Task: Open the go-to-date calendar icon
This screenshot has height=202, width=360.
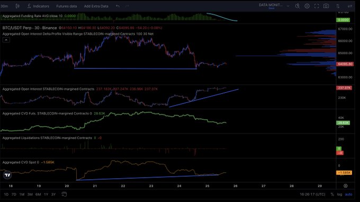Action: (64, 195)
